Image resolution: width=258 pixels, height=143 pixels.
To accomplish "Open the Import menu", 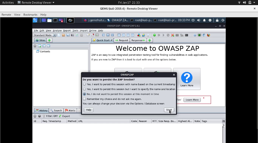I will point(84,31).
